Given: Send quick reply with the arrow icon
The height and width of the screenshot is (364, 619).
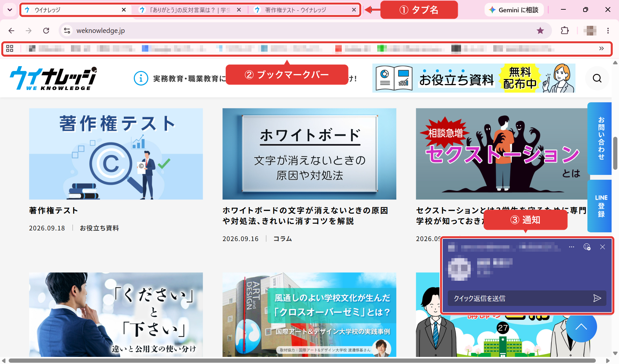Looking at the screenshot, I should [x=597, y=298].
